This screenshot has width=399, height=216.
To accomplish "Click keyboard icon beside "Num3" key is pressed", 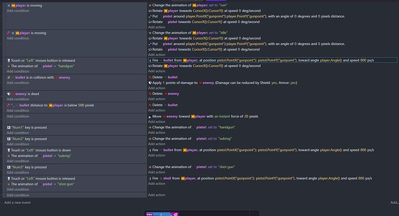I will (9, 167).
